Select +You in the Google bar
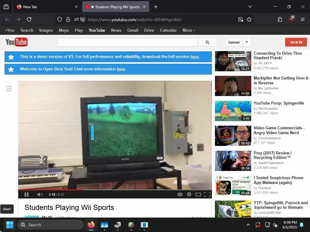 (9, 31)
